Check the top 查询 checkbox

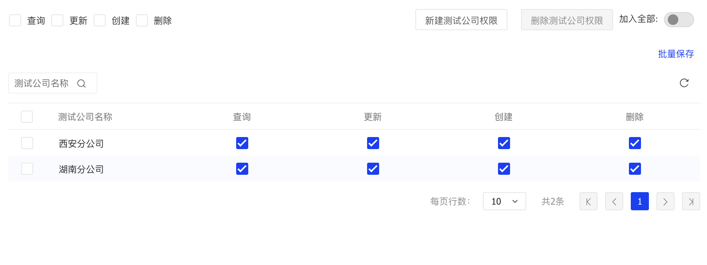15,20
